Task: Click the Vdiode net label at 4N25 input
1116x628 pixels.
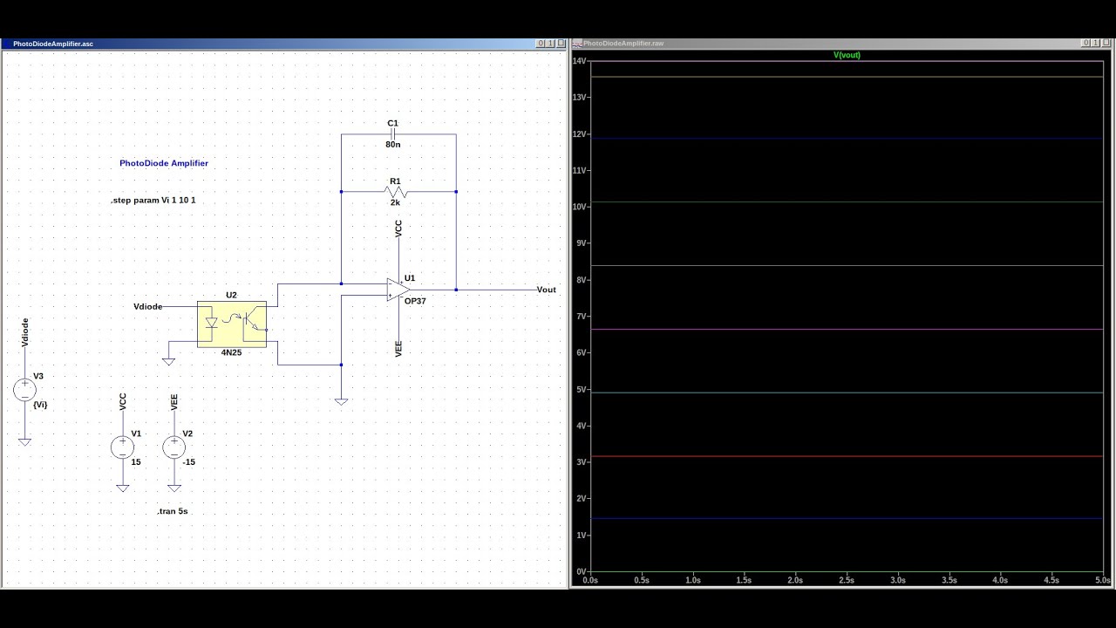Action: 148,306
